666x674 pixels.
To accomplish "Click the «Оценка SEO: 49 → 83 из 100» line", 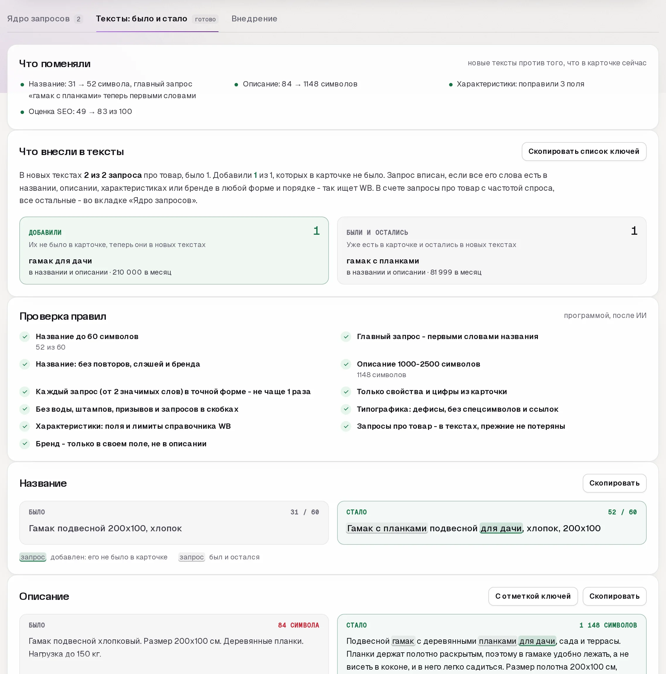I will pyautogui.click(x=80, y=112).
